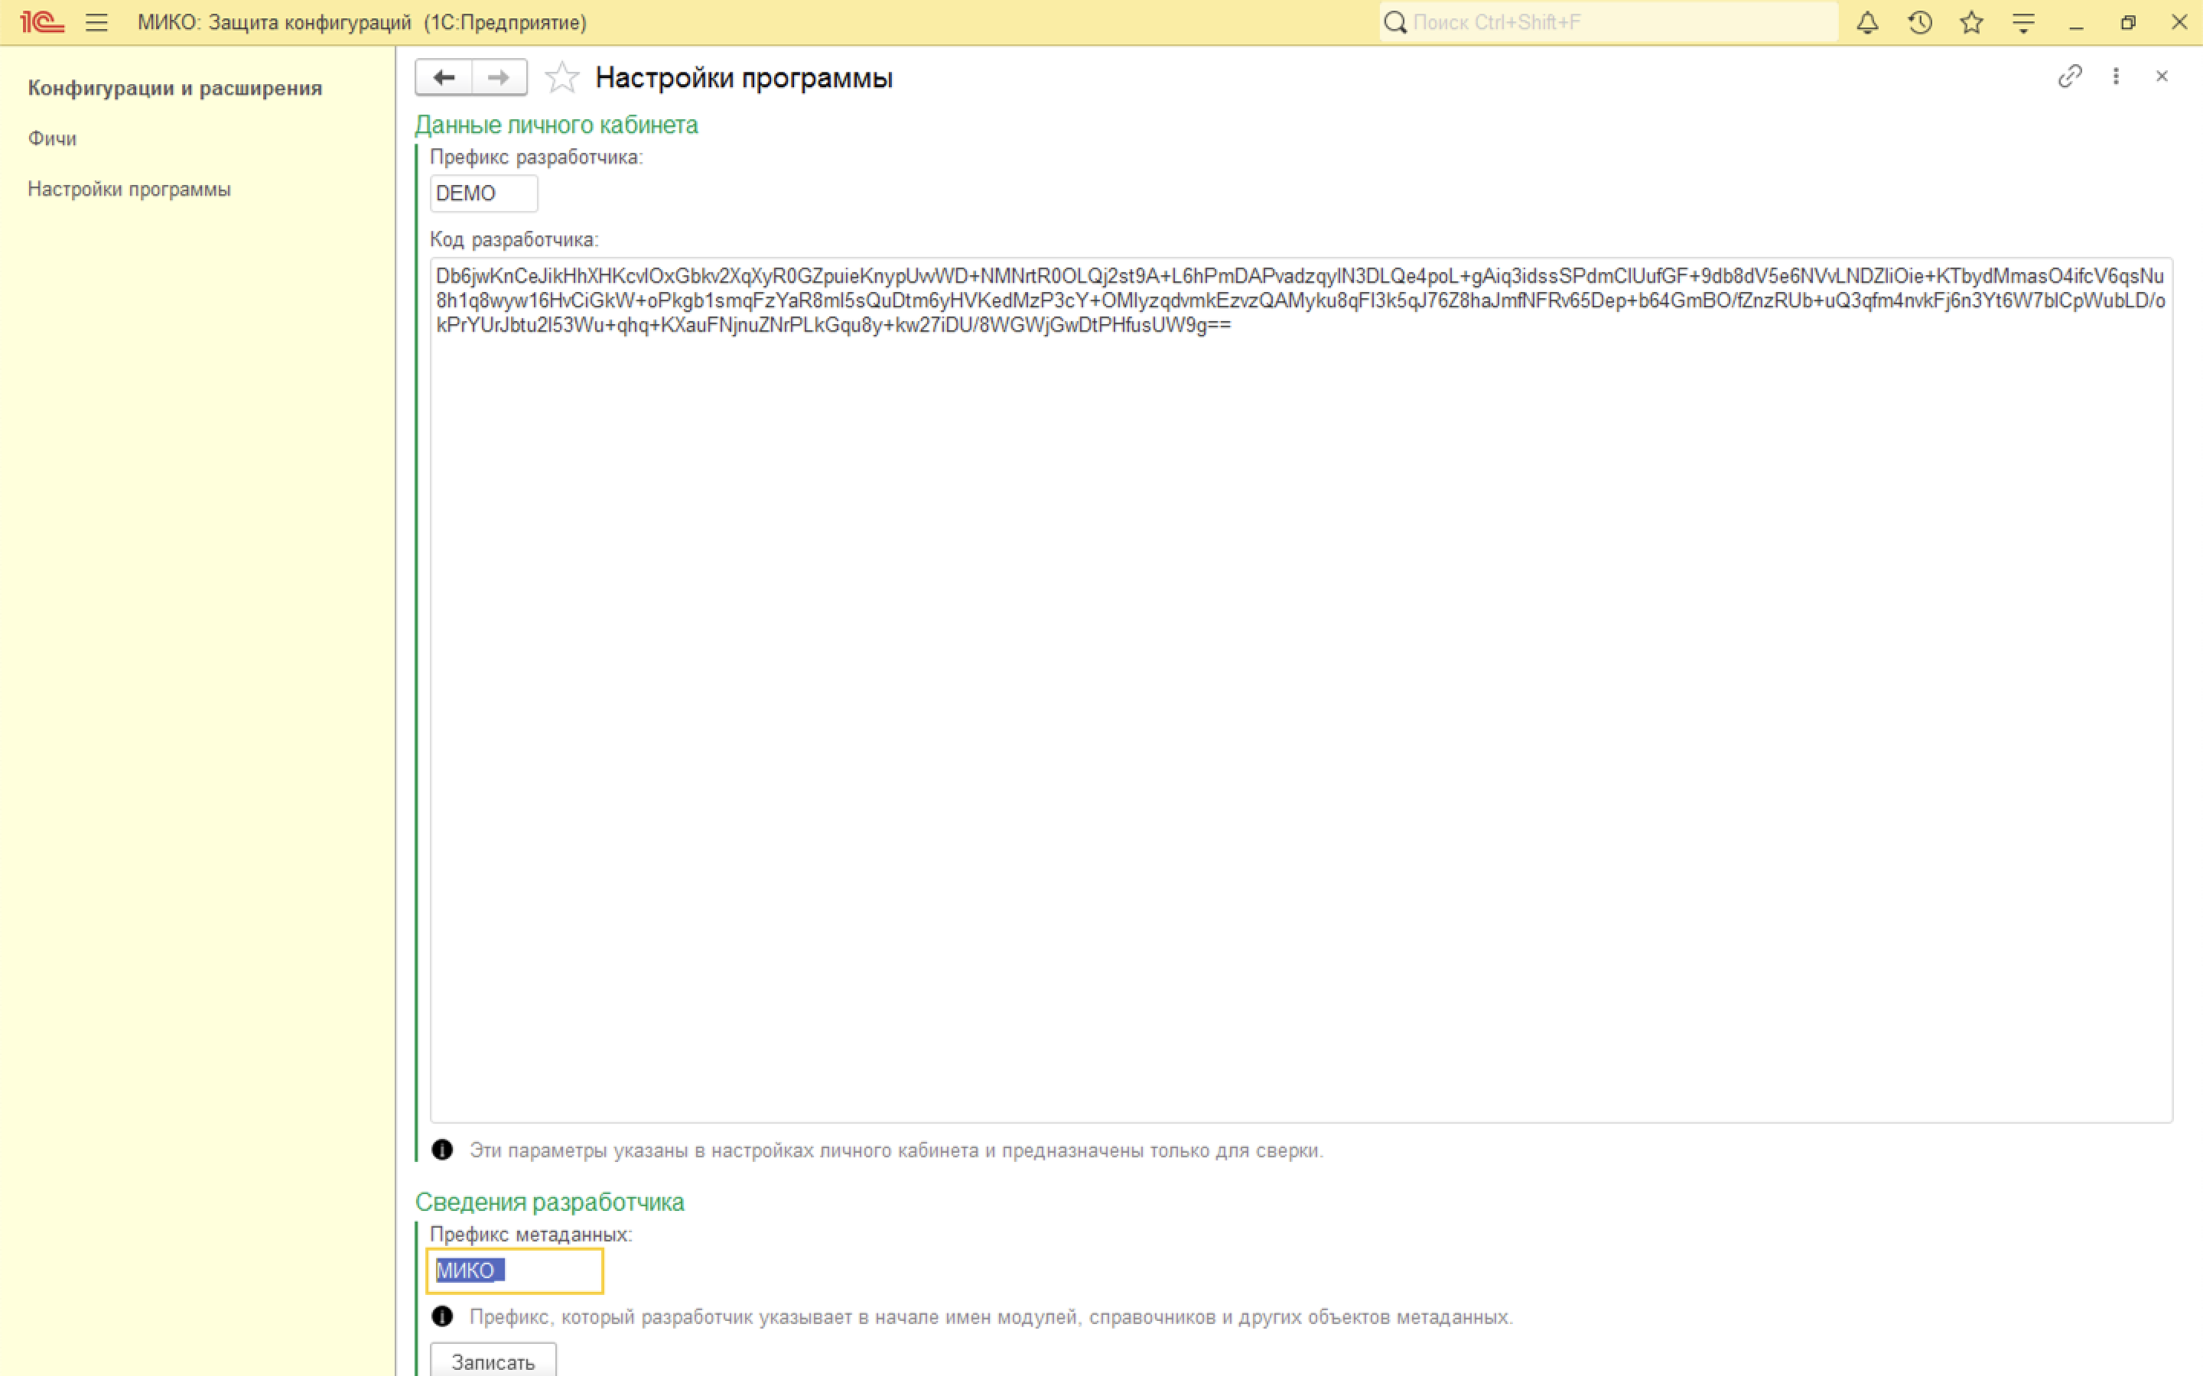
Task: Open the main hamburger menu
Action: pyautogui.click(x=96, y=23)
